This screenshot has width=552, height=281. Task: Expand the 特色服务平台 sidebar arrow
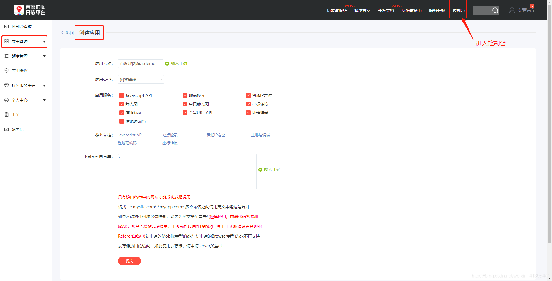click(44, 85)
